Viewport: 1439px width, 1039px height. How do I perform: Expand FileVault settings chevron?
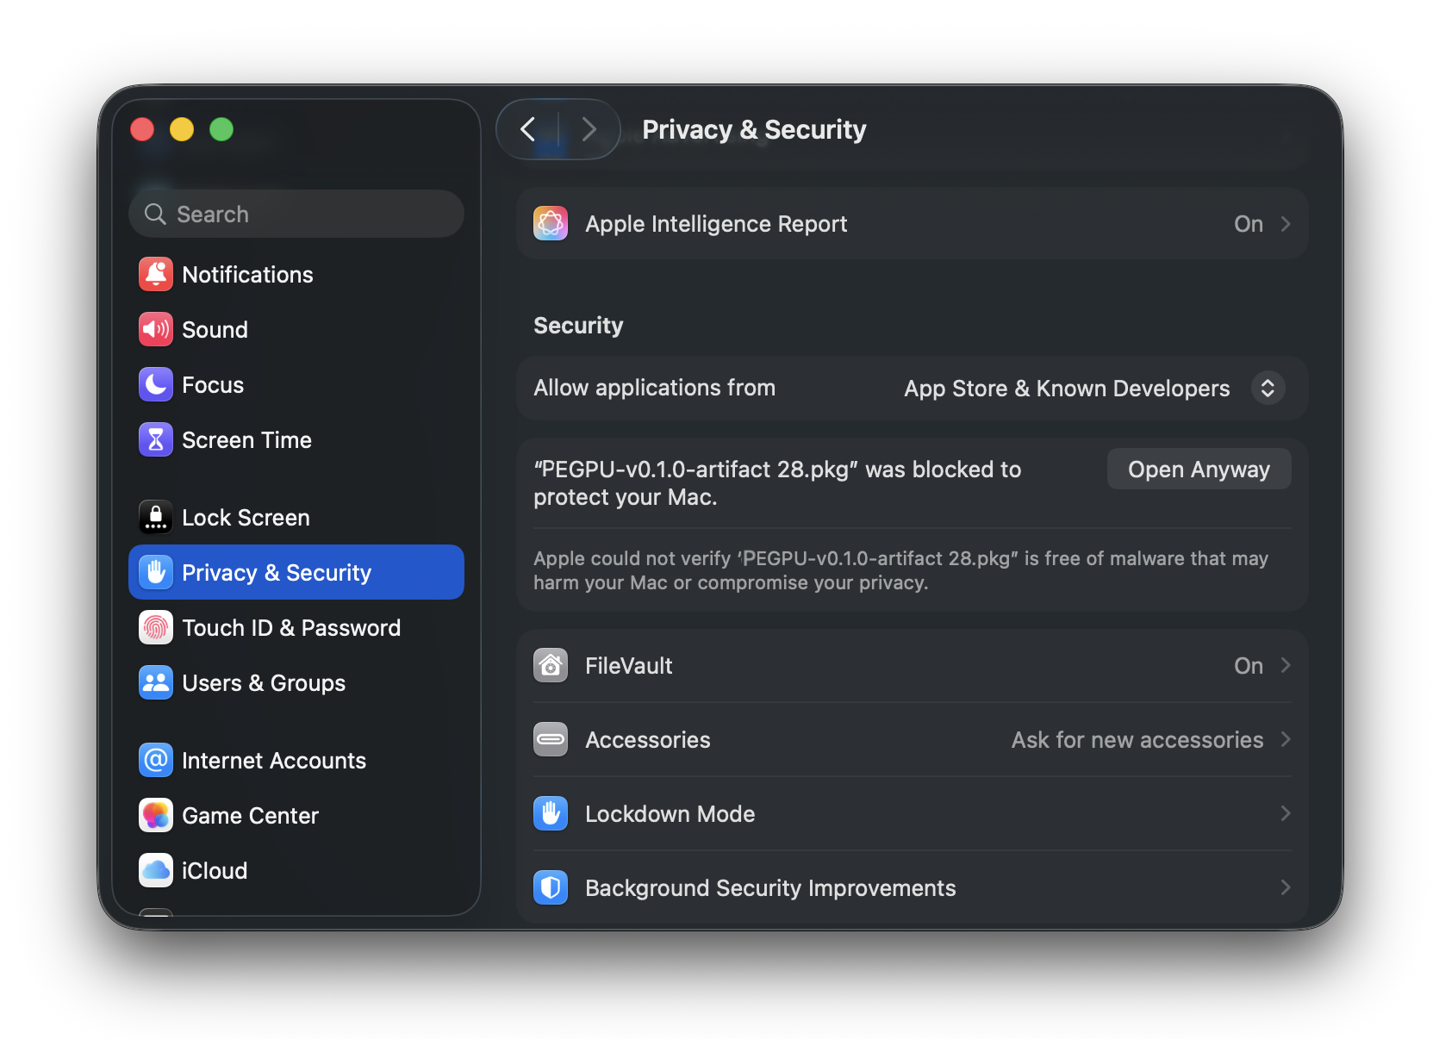(x=1286, y=666)
